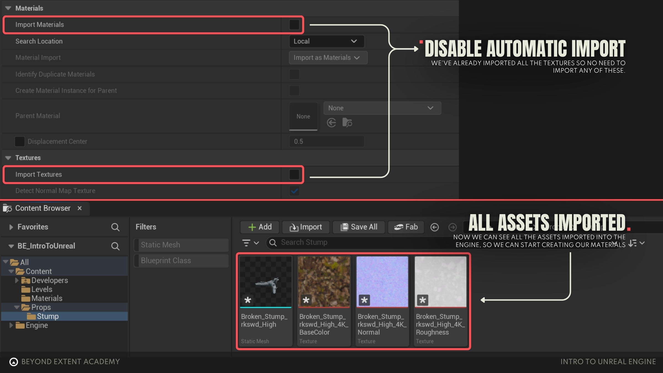This screenshot has width=663, height=373.
Task: Open the Search Location Local dropdown
Action: point(326,41)
